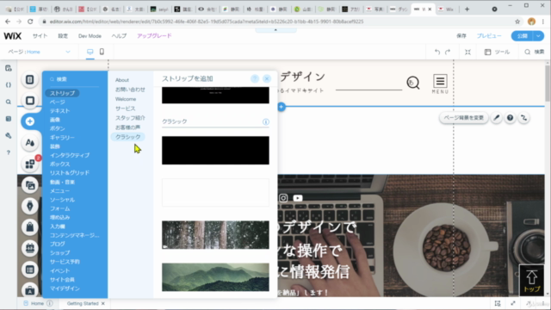
Task: Click the トップ back-to-top button
Action: tap(532, 281)
